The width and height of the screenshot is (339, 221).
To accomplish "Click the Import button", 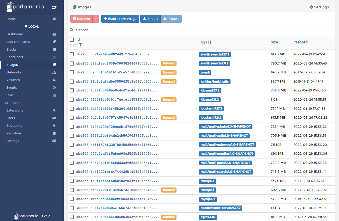I will [151, 19].
